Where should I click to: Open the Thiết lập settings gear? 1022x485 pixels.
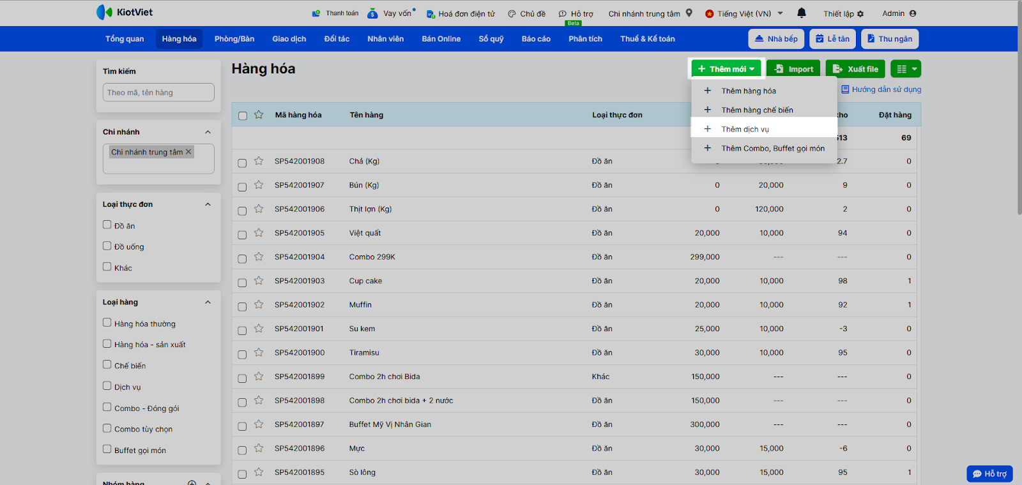[x=860, y=13]
